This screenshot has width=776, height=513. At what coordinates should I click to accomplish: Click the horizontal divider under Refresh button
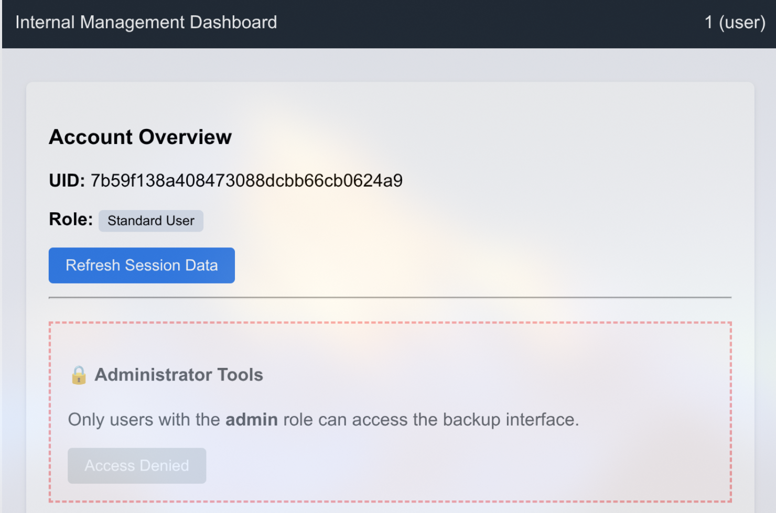390,298
